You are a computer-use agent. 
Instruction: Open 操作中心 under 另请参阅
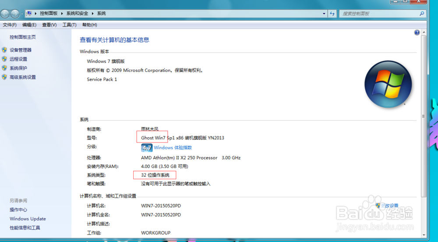click(x=18, y=210)
